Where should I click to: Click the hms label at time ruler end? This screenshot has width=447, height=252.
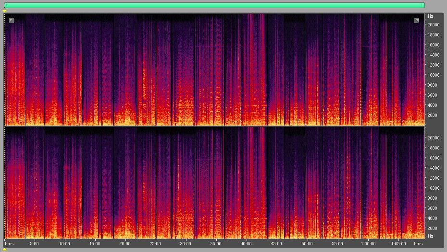click(418, 244)
